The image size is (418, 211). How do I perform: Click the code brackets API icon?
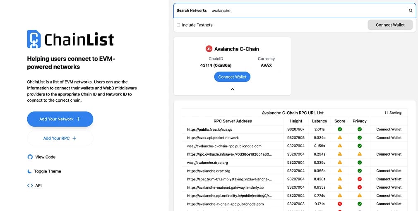[x=30, y=185]
